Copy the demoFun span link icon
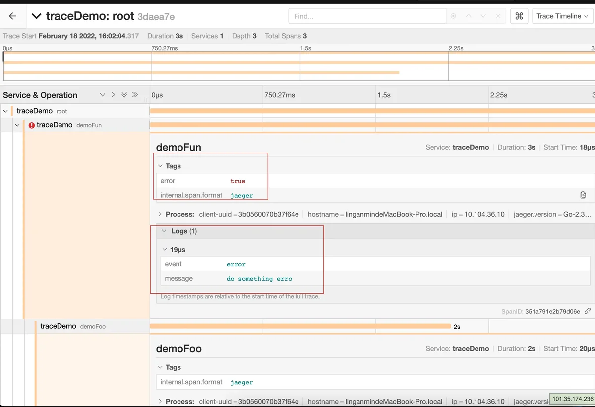 [588, 311]
